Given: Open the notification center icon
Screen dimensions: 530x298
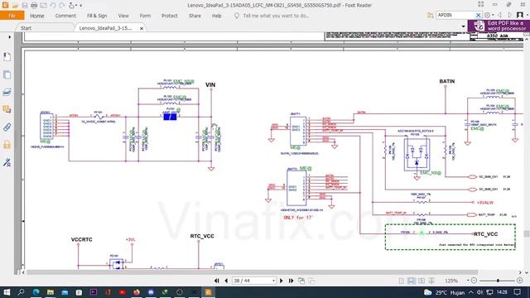Looking at the screenshot, I should pos(517,292).
